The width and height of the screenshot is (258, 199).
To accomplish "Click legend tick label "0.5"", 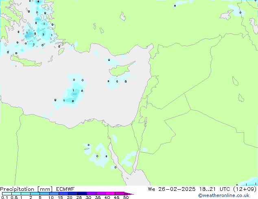I will (14, 197).
